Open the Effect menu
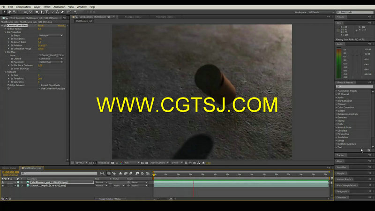The height and width of the screenshot is (211, 375). (x=47, y=7)
